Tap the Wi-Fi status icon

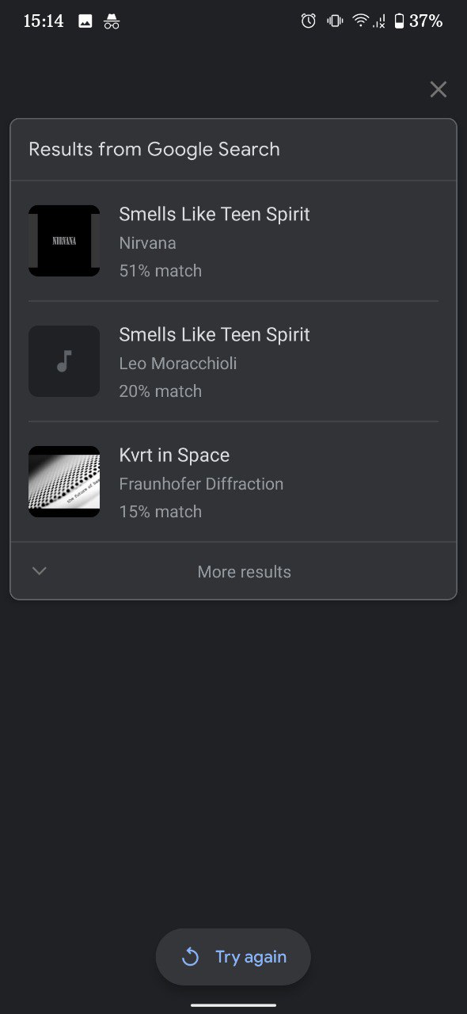[361, 21]
